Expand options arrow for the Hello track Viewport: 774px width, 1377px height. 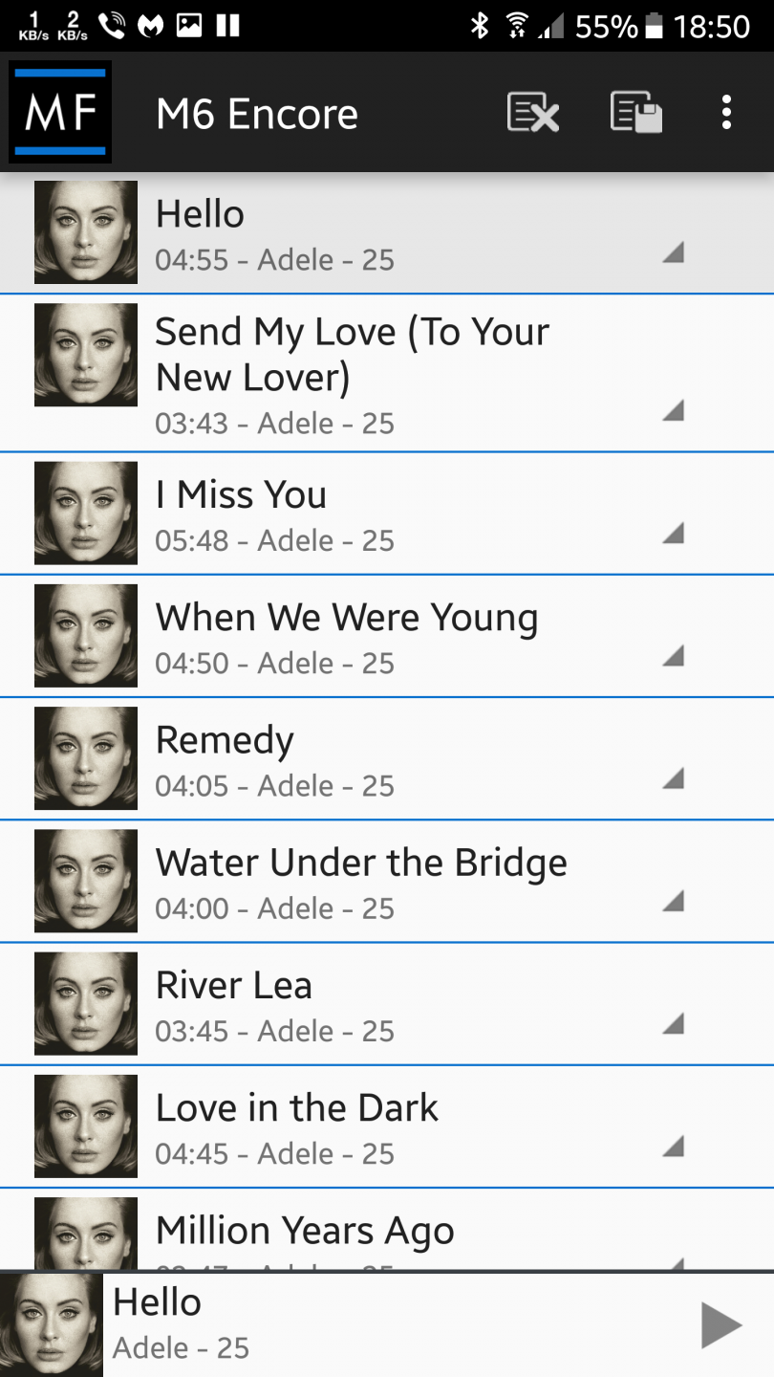pos(674,252)
